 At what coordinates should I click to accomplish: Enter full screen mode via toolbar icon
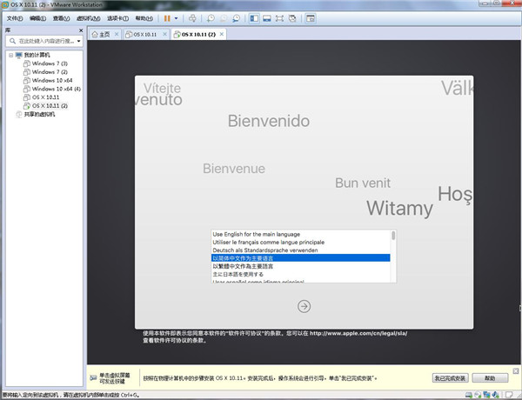click(x=279, y=18)
